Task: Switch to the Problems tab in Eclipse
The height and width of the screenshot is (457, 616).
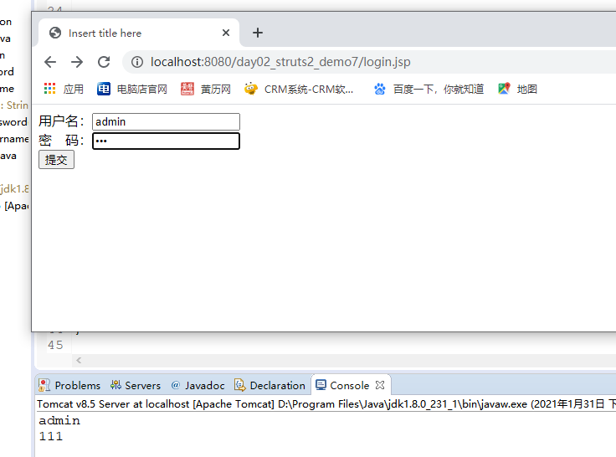Action: [x=70, y=386]
